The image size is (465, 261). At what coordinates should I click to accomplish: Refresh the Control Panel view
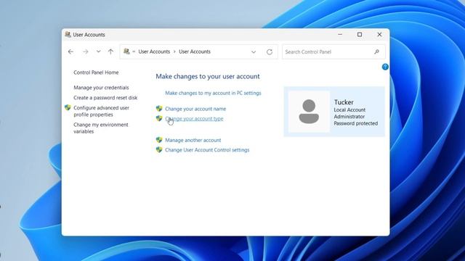click(270, 51)
